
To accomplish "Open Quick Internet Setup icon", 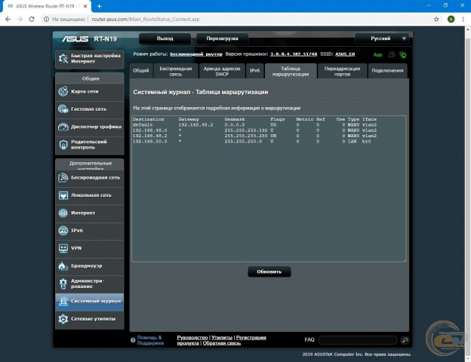I will tap(63, 59).
